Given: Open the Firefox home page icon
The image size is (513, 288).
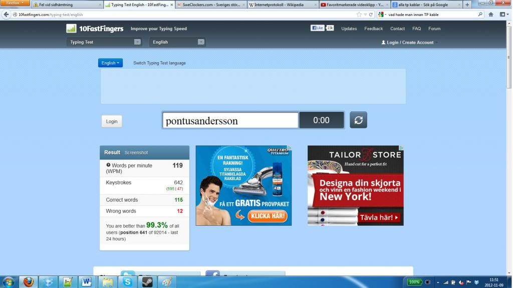Looking at the screenshot, I should pyautogui.click(x=490, y=15).
